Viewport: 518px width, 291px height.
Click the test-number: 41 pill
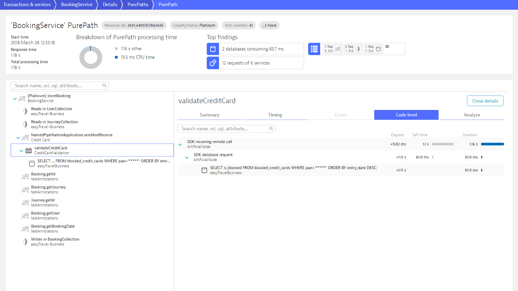click(239, 26)
